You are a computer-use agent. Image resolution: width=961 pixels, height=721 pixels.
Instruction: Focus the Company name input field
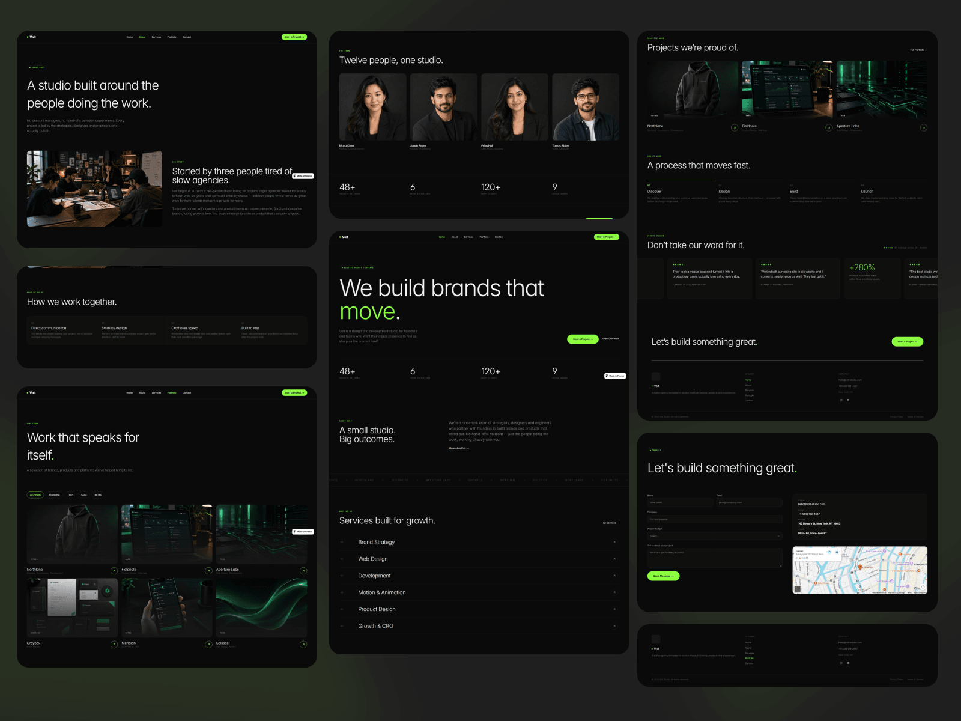point(715,519)
